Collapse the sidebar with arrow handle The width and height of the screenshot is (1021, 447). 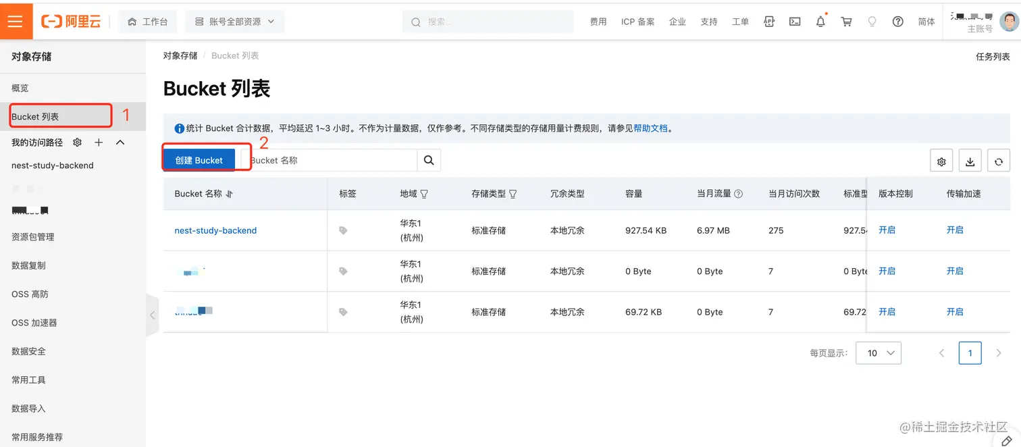click(x=153, y=315)
